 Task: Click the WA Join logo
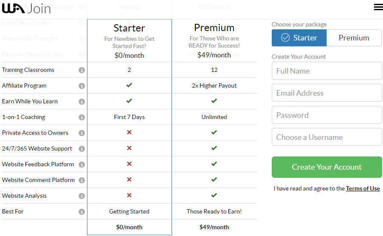[26, 9]
